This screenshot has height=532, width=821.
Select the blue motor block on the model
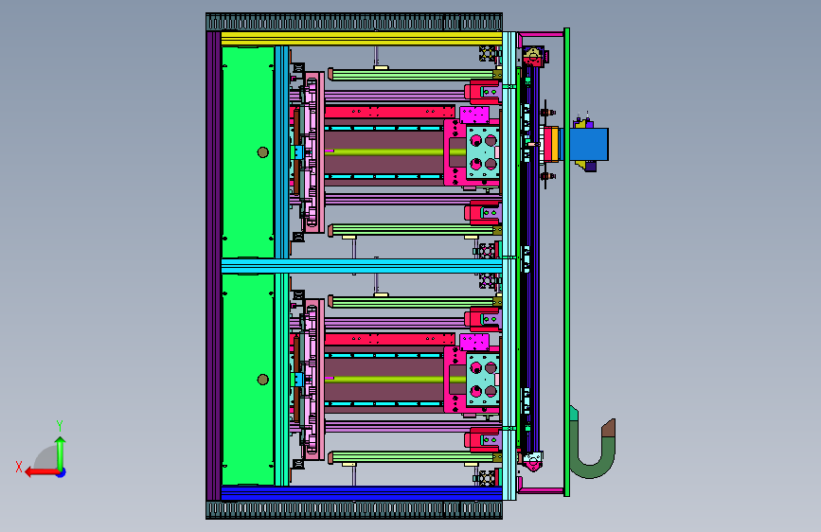pos(588,144)
